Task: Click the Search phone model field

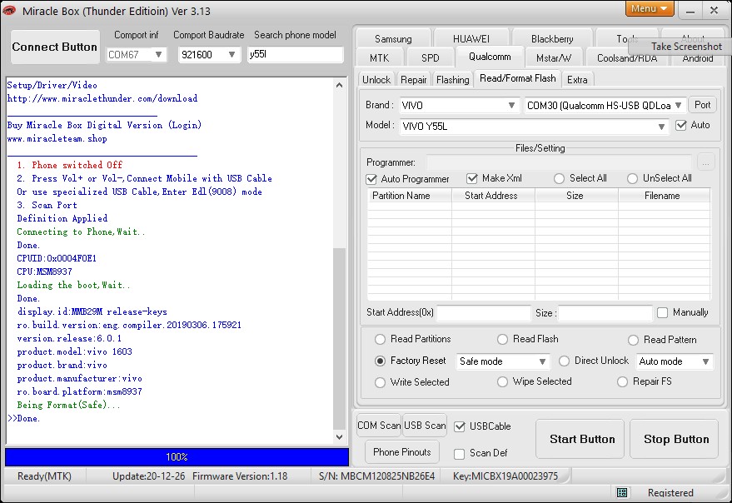Action: 295,55
